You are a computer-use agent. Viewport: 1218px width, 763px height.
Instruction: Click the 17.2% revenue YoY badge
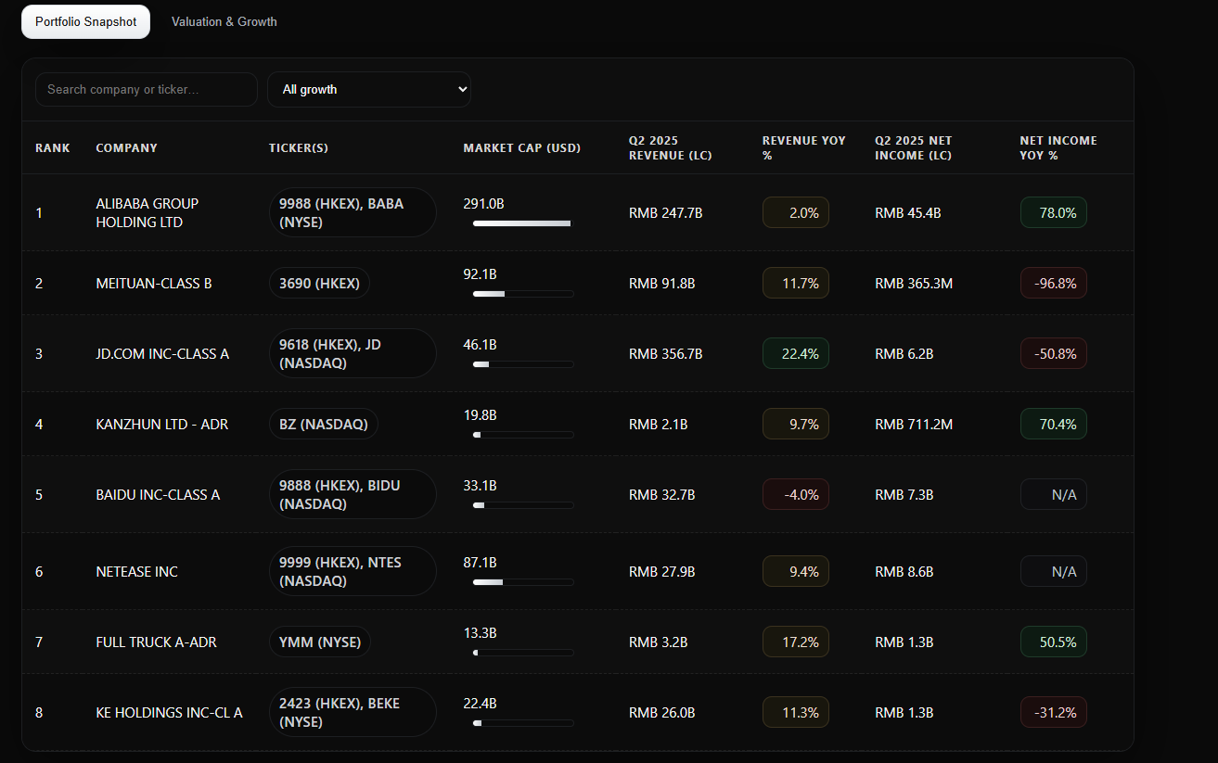[796, 642]
